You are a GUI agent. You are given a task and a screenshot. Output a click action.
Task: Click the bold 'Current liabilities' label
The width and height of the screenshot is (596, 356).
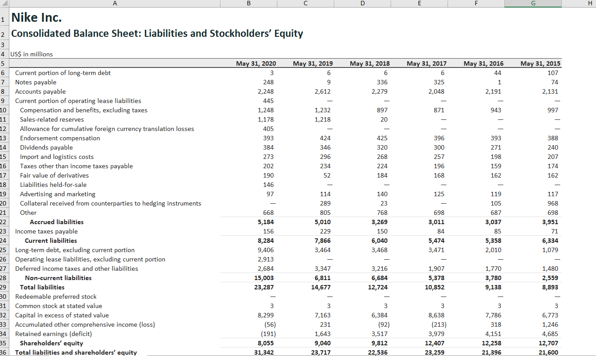pos(51,241)
